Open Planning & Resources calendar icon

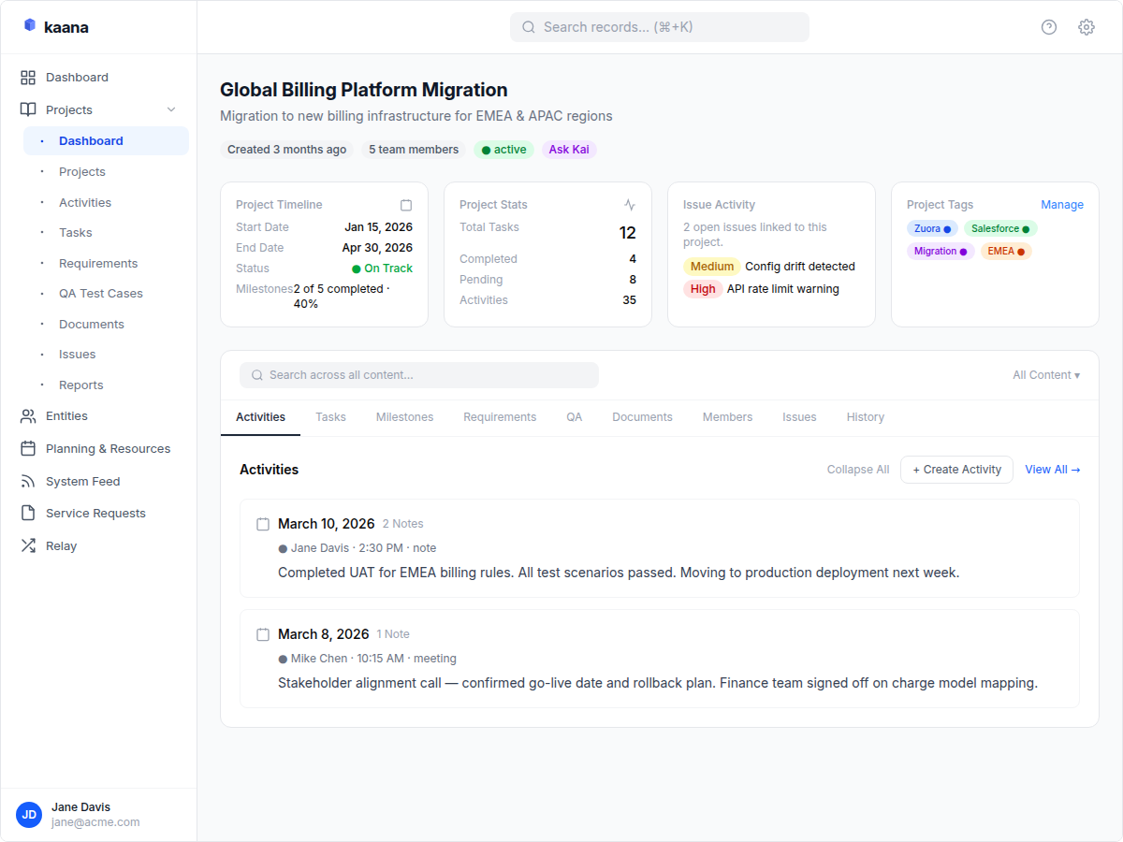28,449
